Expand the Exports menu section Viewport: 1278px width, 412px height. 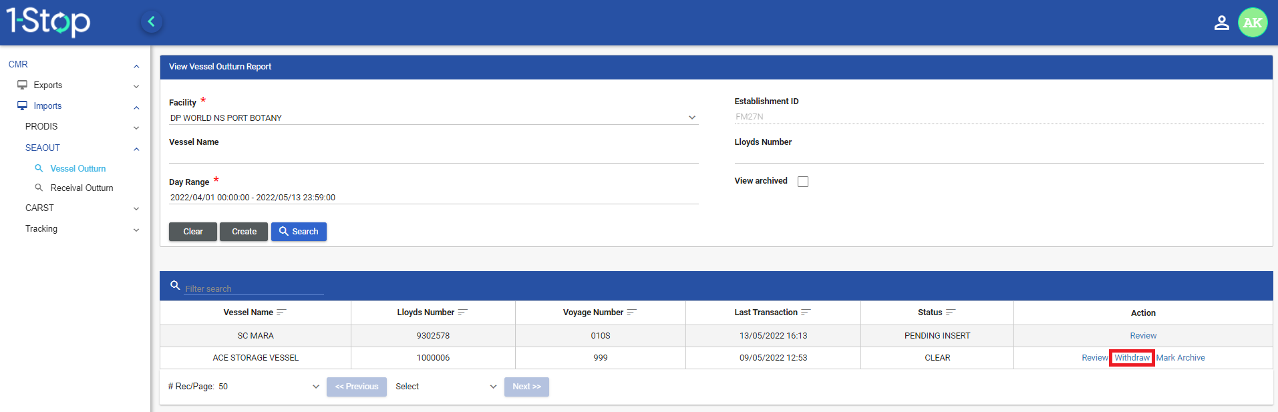[x=77, y=85]
